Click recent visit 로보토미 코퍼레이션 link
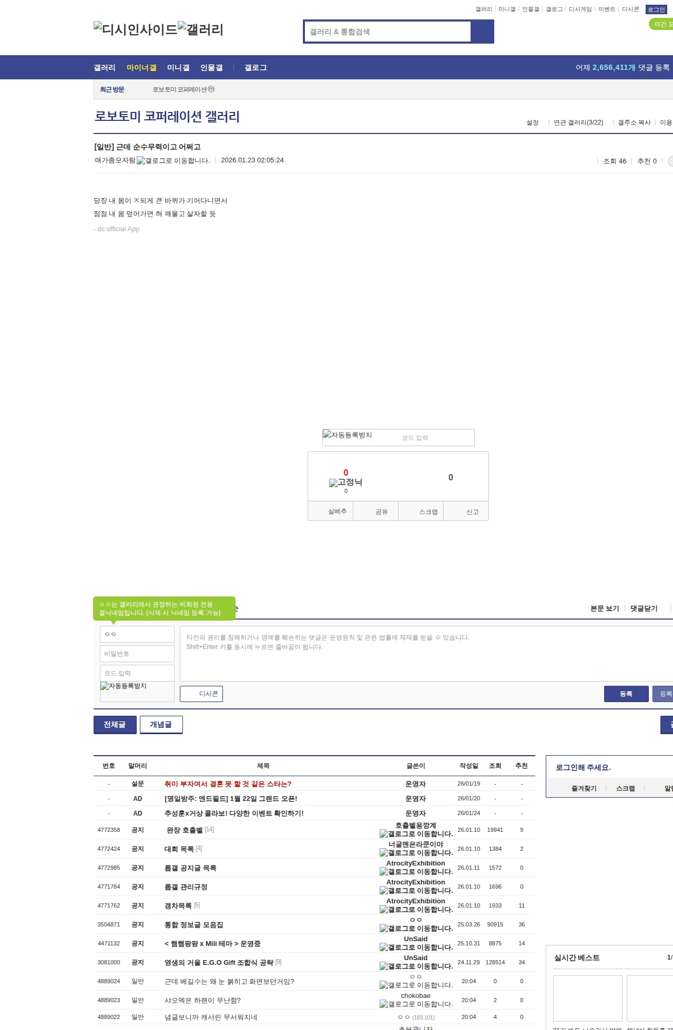Image resolution: width=673 pixels, height=1030 pixels. point(183,89)
